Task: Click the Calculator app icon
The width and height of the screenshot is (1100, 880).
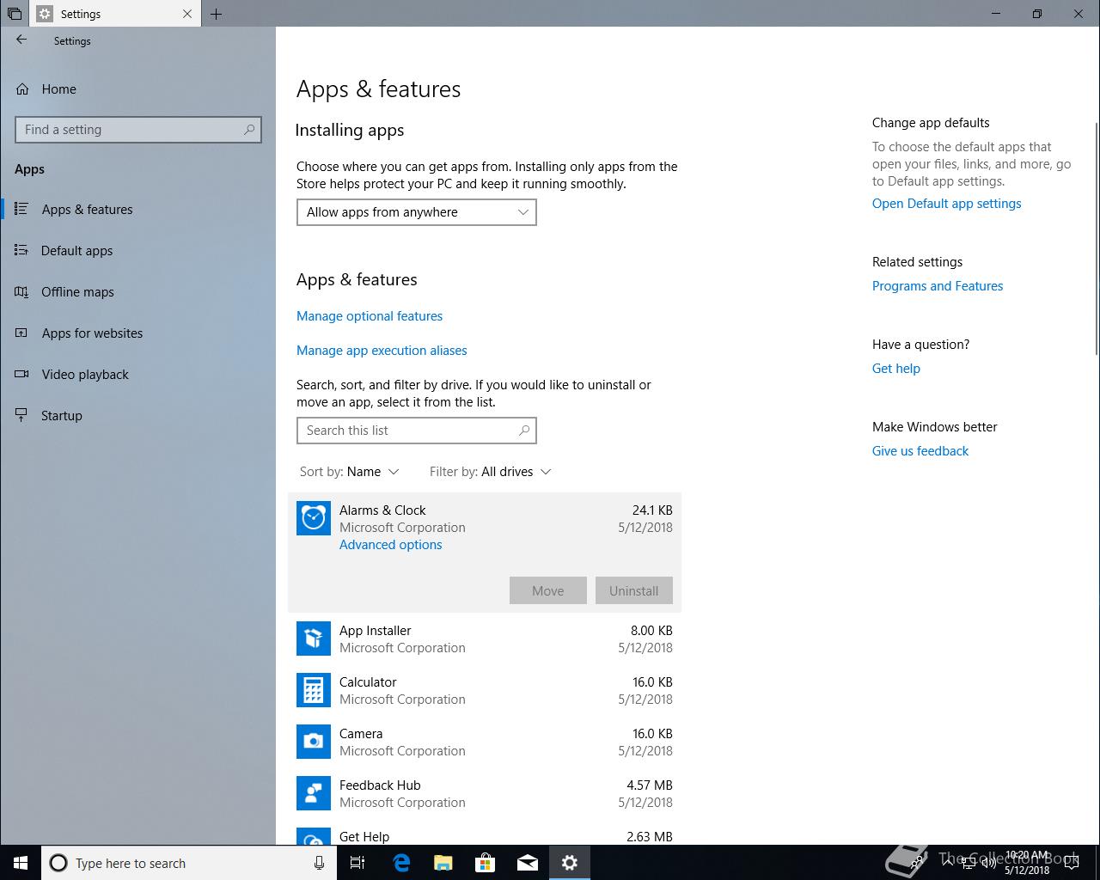Action: pos(314,690)
